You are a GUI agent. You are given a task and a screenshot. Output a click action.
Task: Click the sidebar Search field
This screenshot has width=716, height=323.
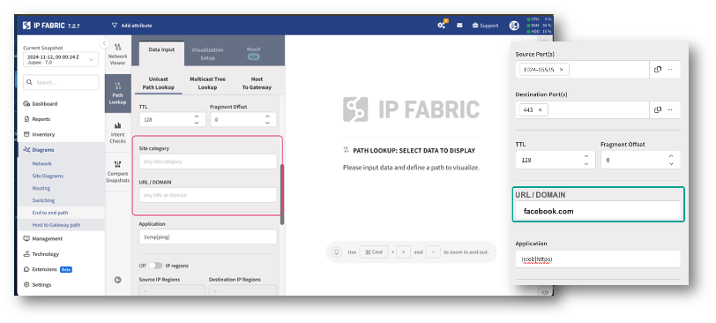[61, 83]
